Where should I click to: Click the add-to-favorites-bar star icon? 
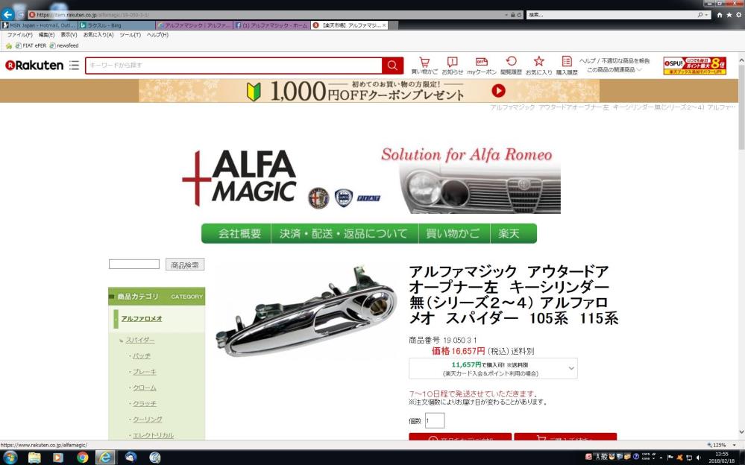coord(8,45)
